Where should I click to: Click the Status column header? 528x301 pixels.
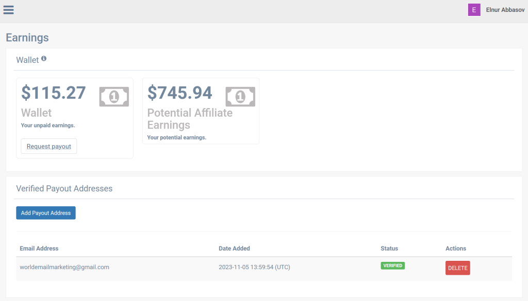(x=389, y=249)
